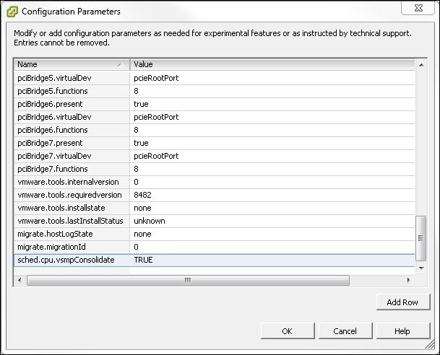Select pciBridge7.present parameter row

tap(214, 143)
